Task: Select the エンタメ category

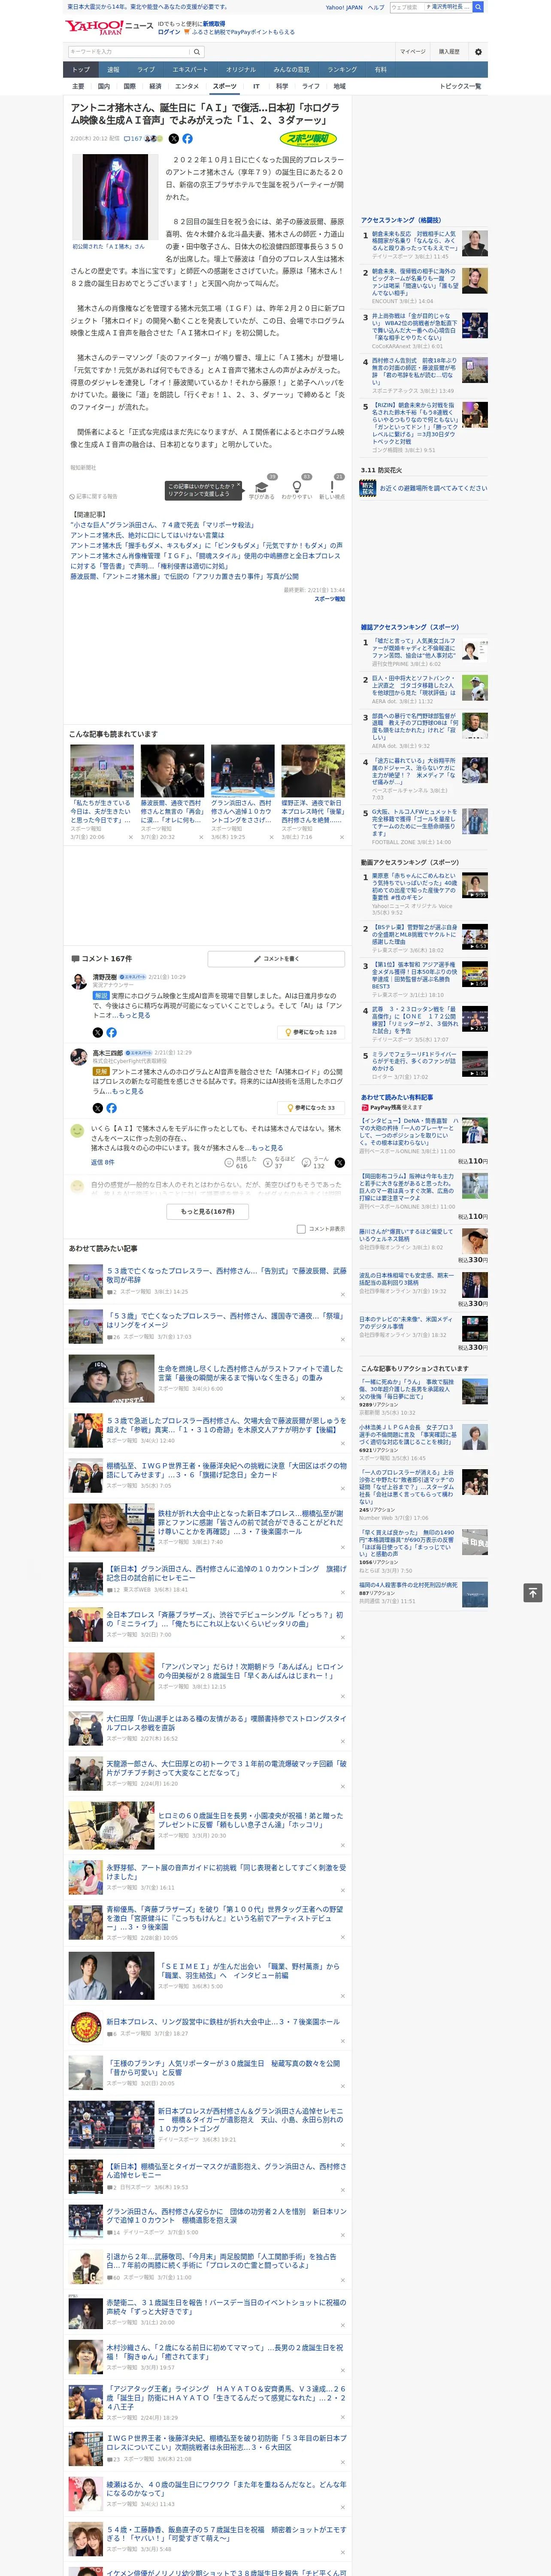Action: click(x=187, y=86)
